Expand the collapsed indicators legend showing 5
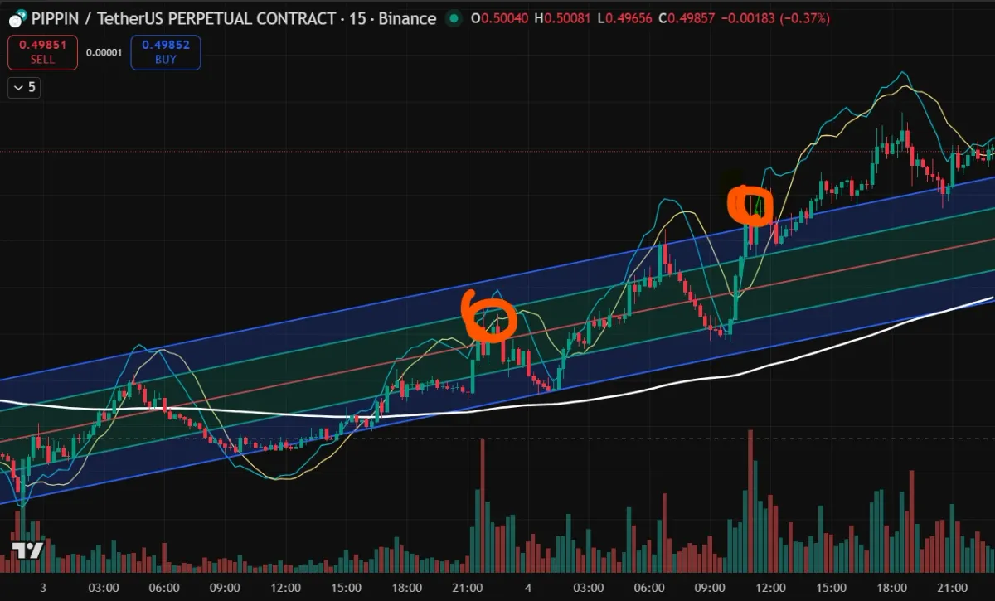 coord(23,86)
